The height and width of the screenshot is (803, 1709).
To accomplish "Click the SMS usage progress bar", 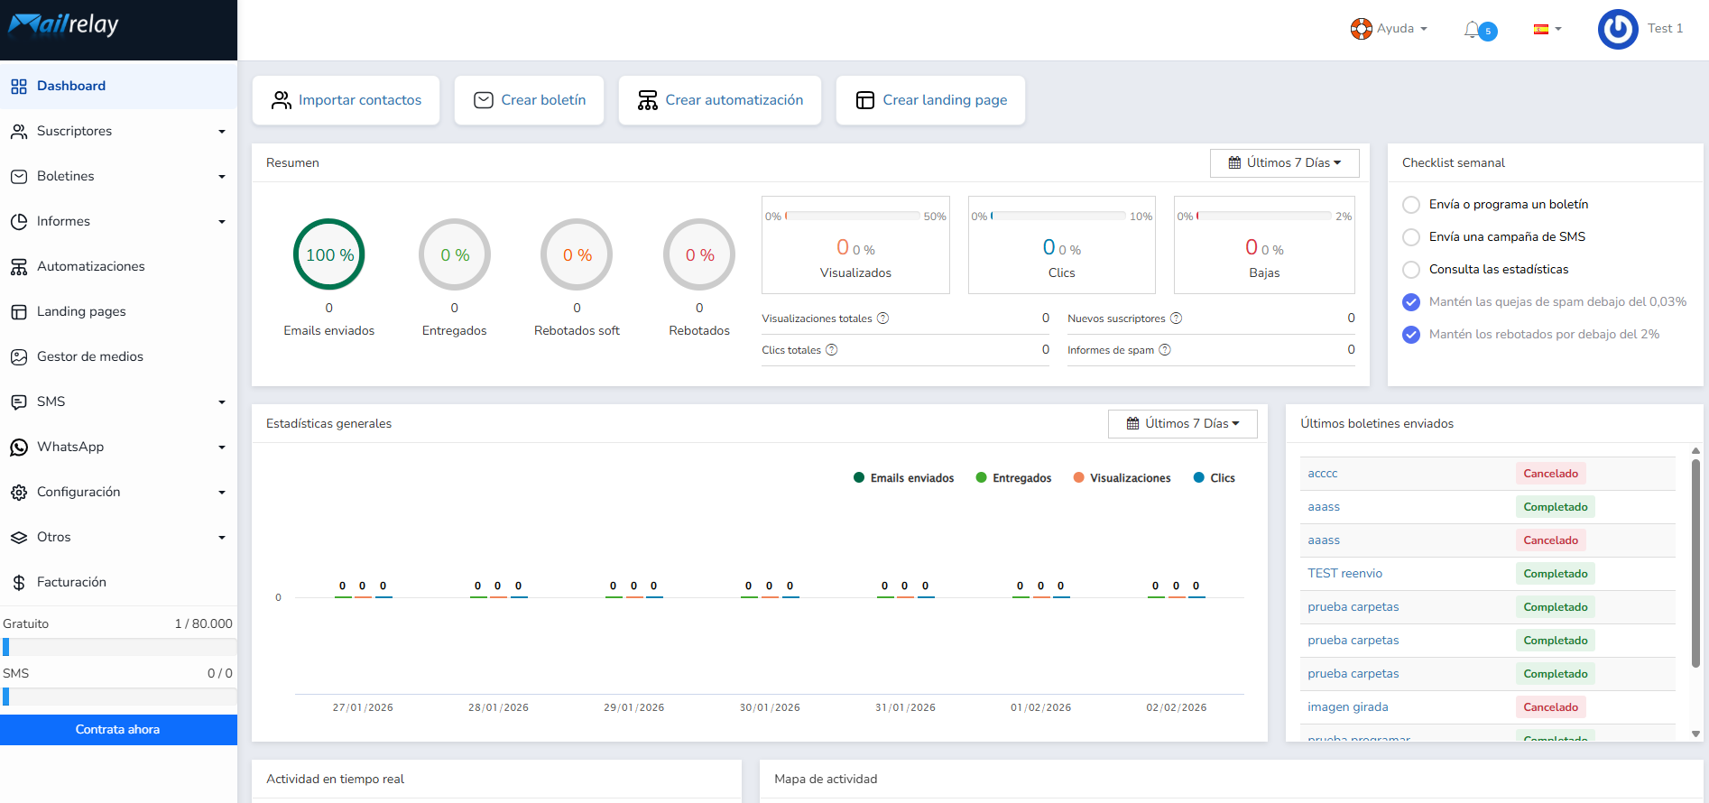I will tap(120, 697).
